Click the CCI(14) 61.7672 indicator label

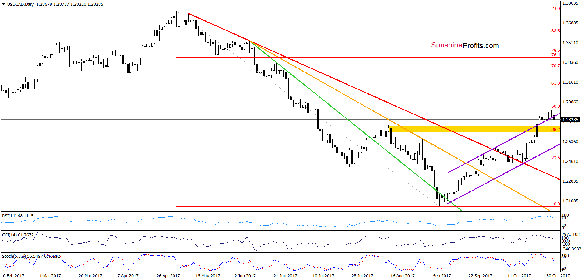18,235
